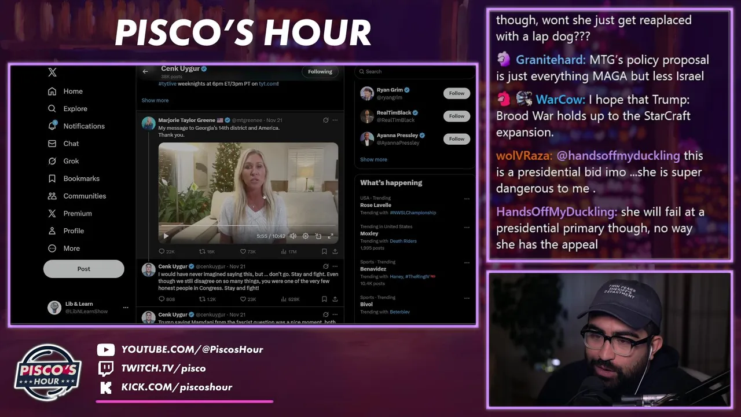Play the Marjorie Taylor Greene video
Screen dimensions: 741x417
coord(166,236)
